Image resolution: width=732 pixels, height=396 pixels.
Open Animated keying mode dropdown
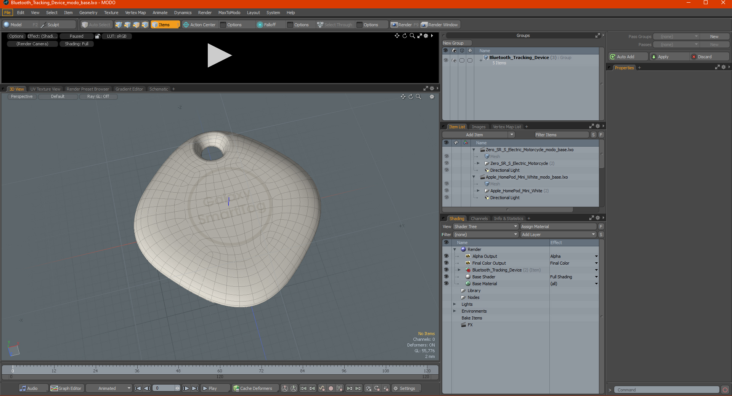109,388
